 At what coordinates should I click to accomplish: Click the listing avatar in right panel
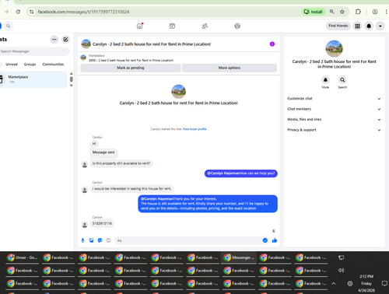(334, 48)
